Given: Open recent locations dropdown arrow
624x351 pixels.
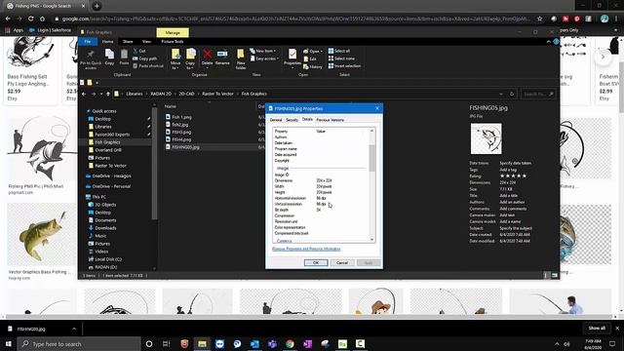Looking at the screenshot, I should pos(101,94).
